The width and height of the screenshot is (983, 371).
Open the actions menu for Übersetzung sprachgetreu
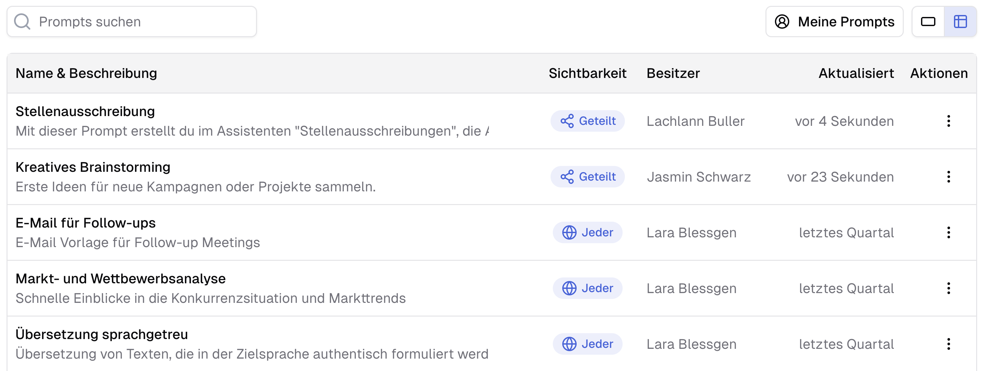949,344
